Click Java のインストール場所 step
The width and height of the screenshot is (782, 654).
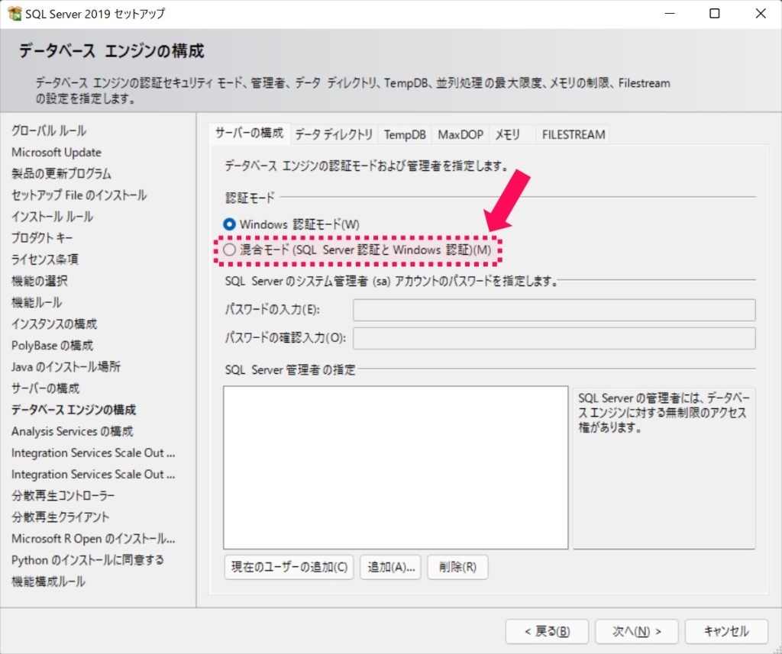tap(66, 367)
